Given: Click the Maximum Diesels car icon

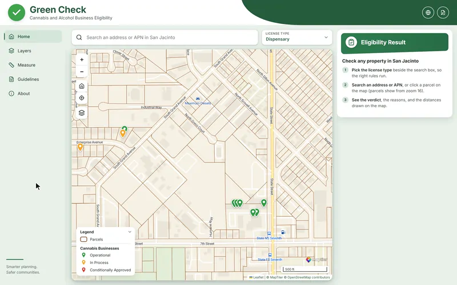Looking at the screenshot, I should tap(198, 99).
